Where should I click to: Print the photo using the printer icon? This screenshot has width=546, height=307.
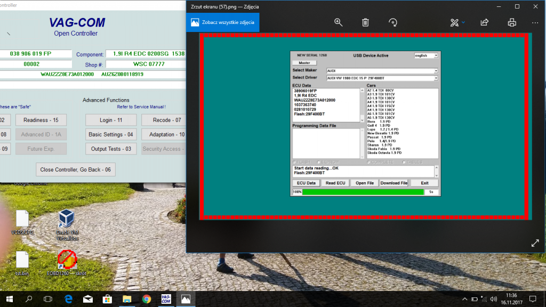(x=512, y=22)
